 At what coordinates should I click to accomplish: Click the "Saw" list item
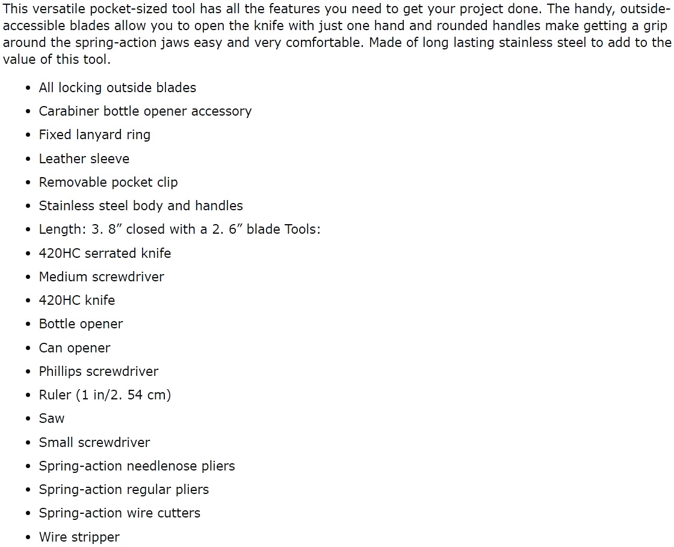point(52,419)
